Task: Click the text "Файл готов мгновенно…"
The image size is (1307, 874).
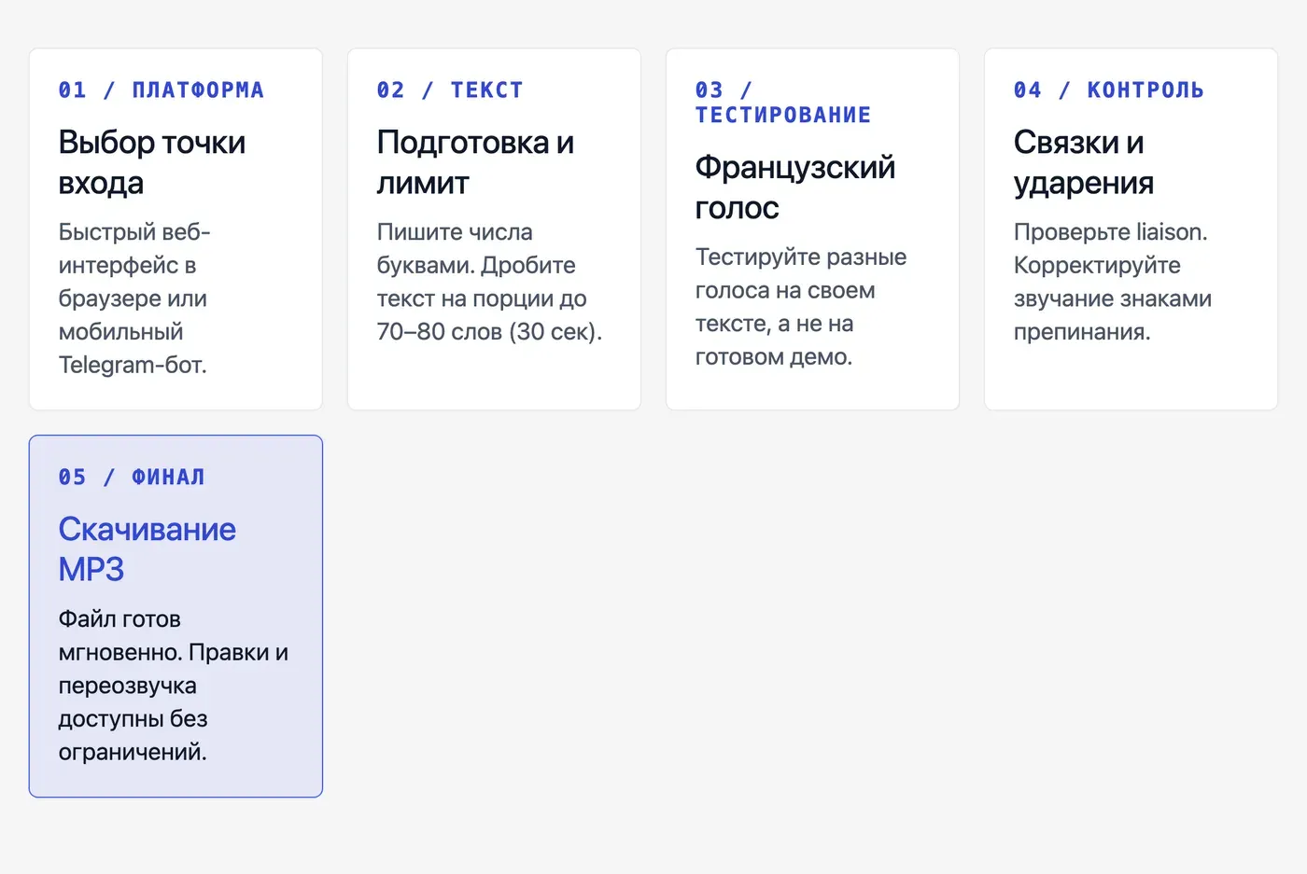Action: point(174,686)
